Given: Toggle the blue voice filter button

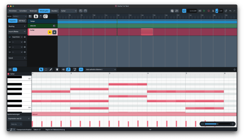Looking at the screenshot, I should tap(81, 70).
